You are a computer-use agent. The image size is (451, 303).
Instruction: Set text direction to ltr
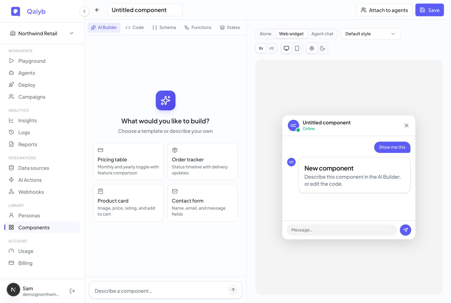(x=261, y=48)
